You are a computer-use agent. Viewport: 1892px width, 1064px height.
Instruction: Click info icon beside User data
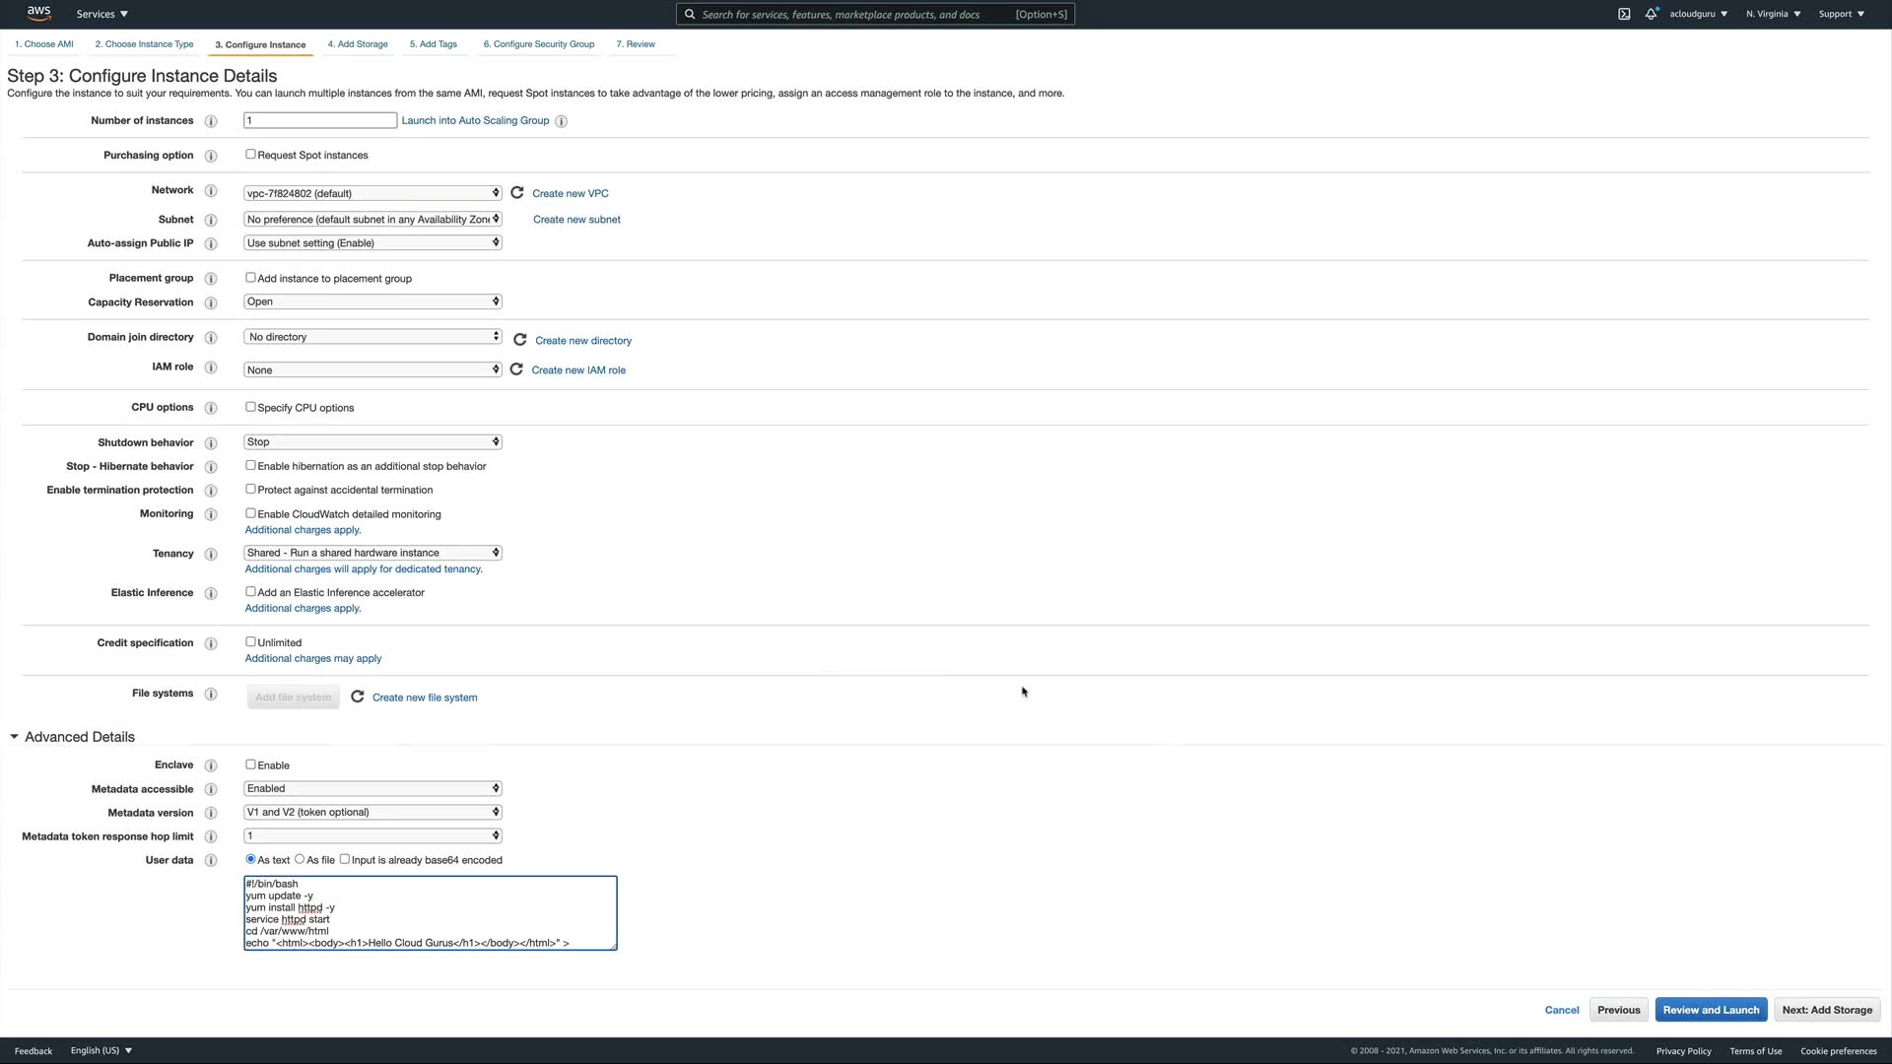tap(210, 860)
